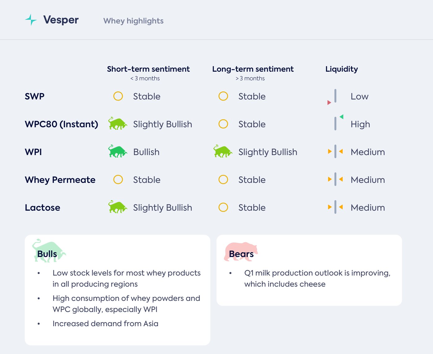The height and width of the screenshot is (354, 433).
Task: Click the SWP short-term stable circle
Action: pyautogui.click(x=118, y=96)
